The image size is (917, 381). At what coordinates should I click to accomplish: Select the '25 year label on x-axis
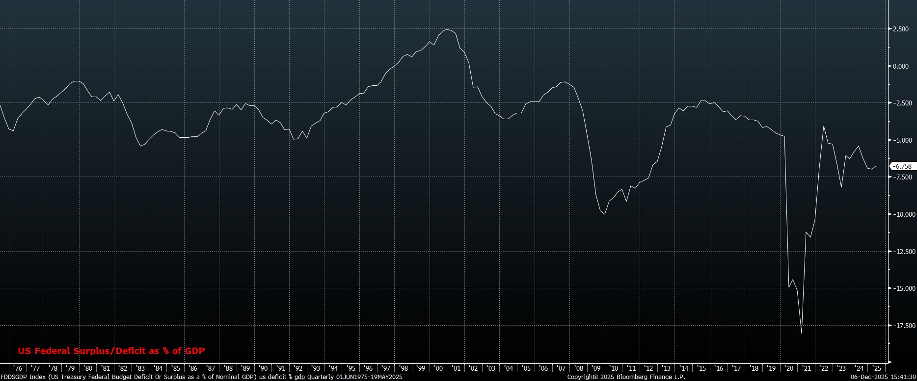click(876, 368)
